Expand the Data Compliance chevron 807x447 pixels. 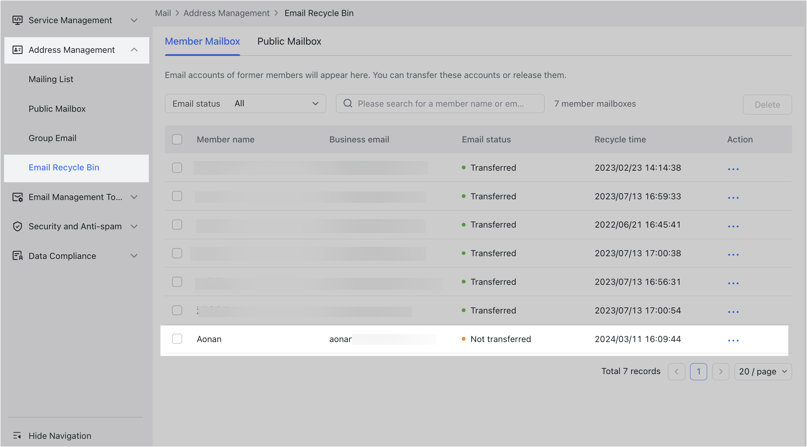pyautogui.click(x=134, y=256)
